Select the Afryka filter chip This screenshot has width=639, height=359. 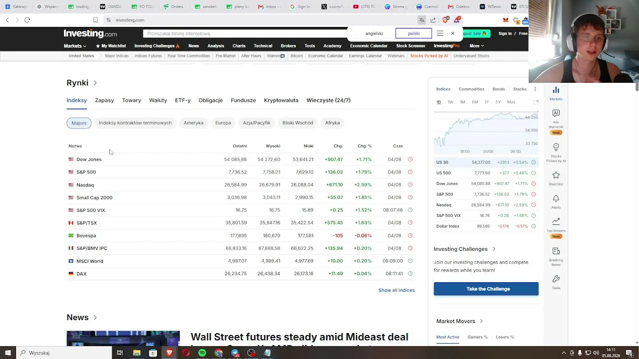(x=332, y=123)
